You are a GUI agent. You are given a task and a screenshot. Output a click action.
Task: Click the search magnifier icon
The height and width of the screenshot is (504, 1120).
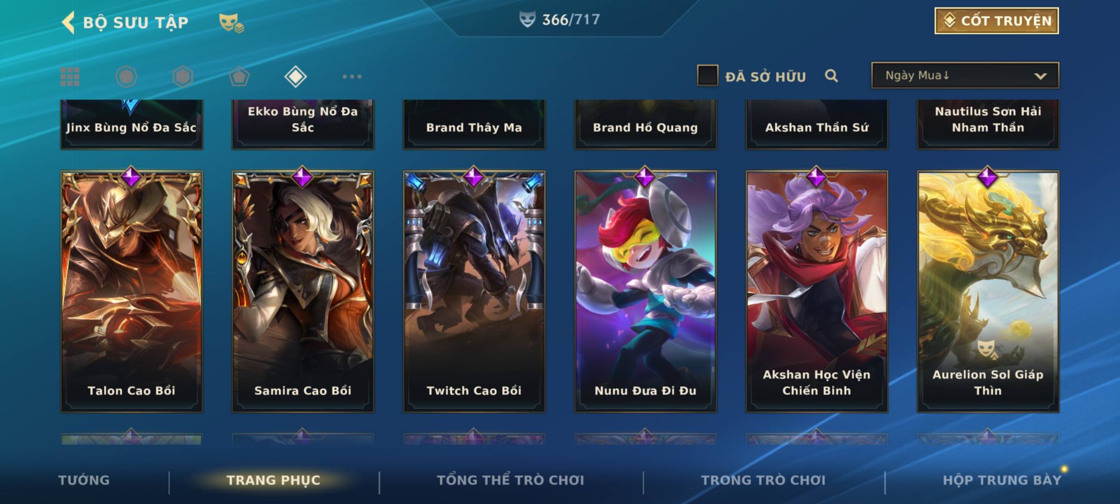(831, 76)
